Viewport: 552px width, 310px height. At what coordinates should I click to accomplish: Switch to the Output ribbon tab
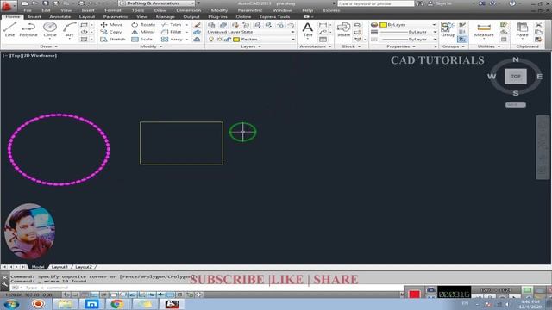point(191,17)
